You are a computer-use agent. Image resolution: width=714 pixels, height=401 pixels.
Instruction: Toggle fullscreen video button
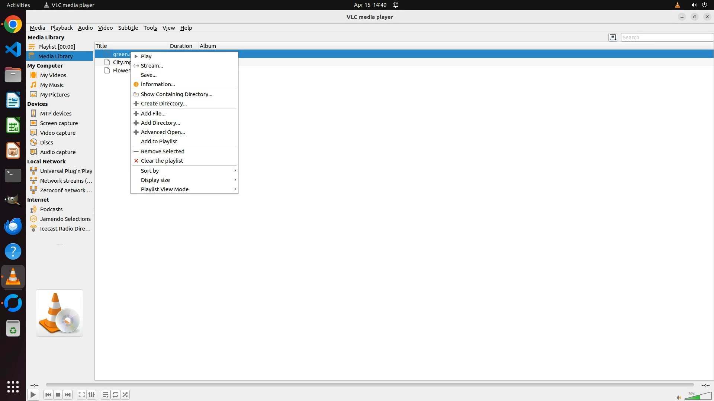[82, 395]
